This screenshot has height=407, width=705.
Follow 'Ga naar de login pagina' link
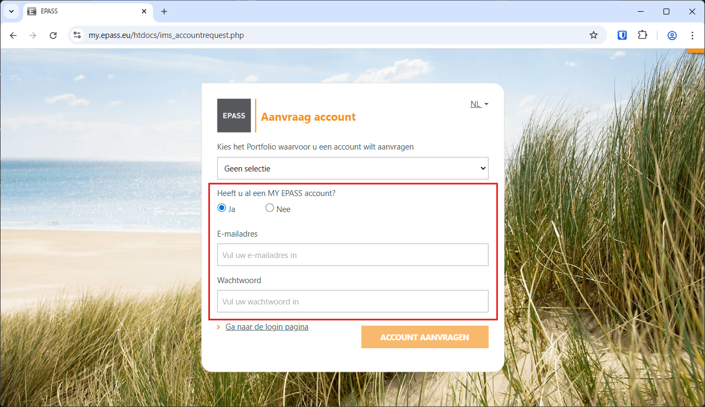coord(267,327)
